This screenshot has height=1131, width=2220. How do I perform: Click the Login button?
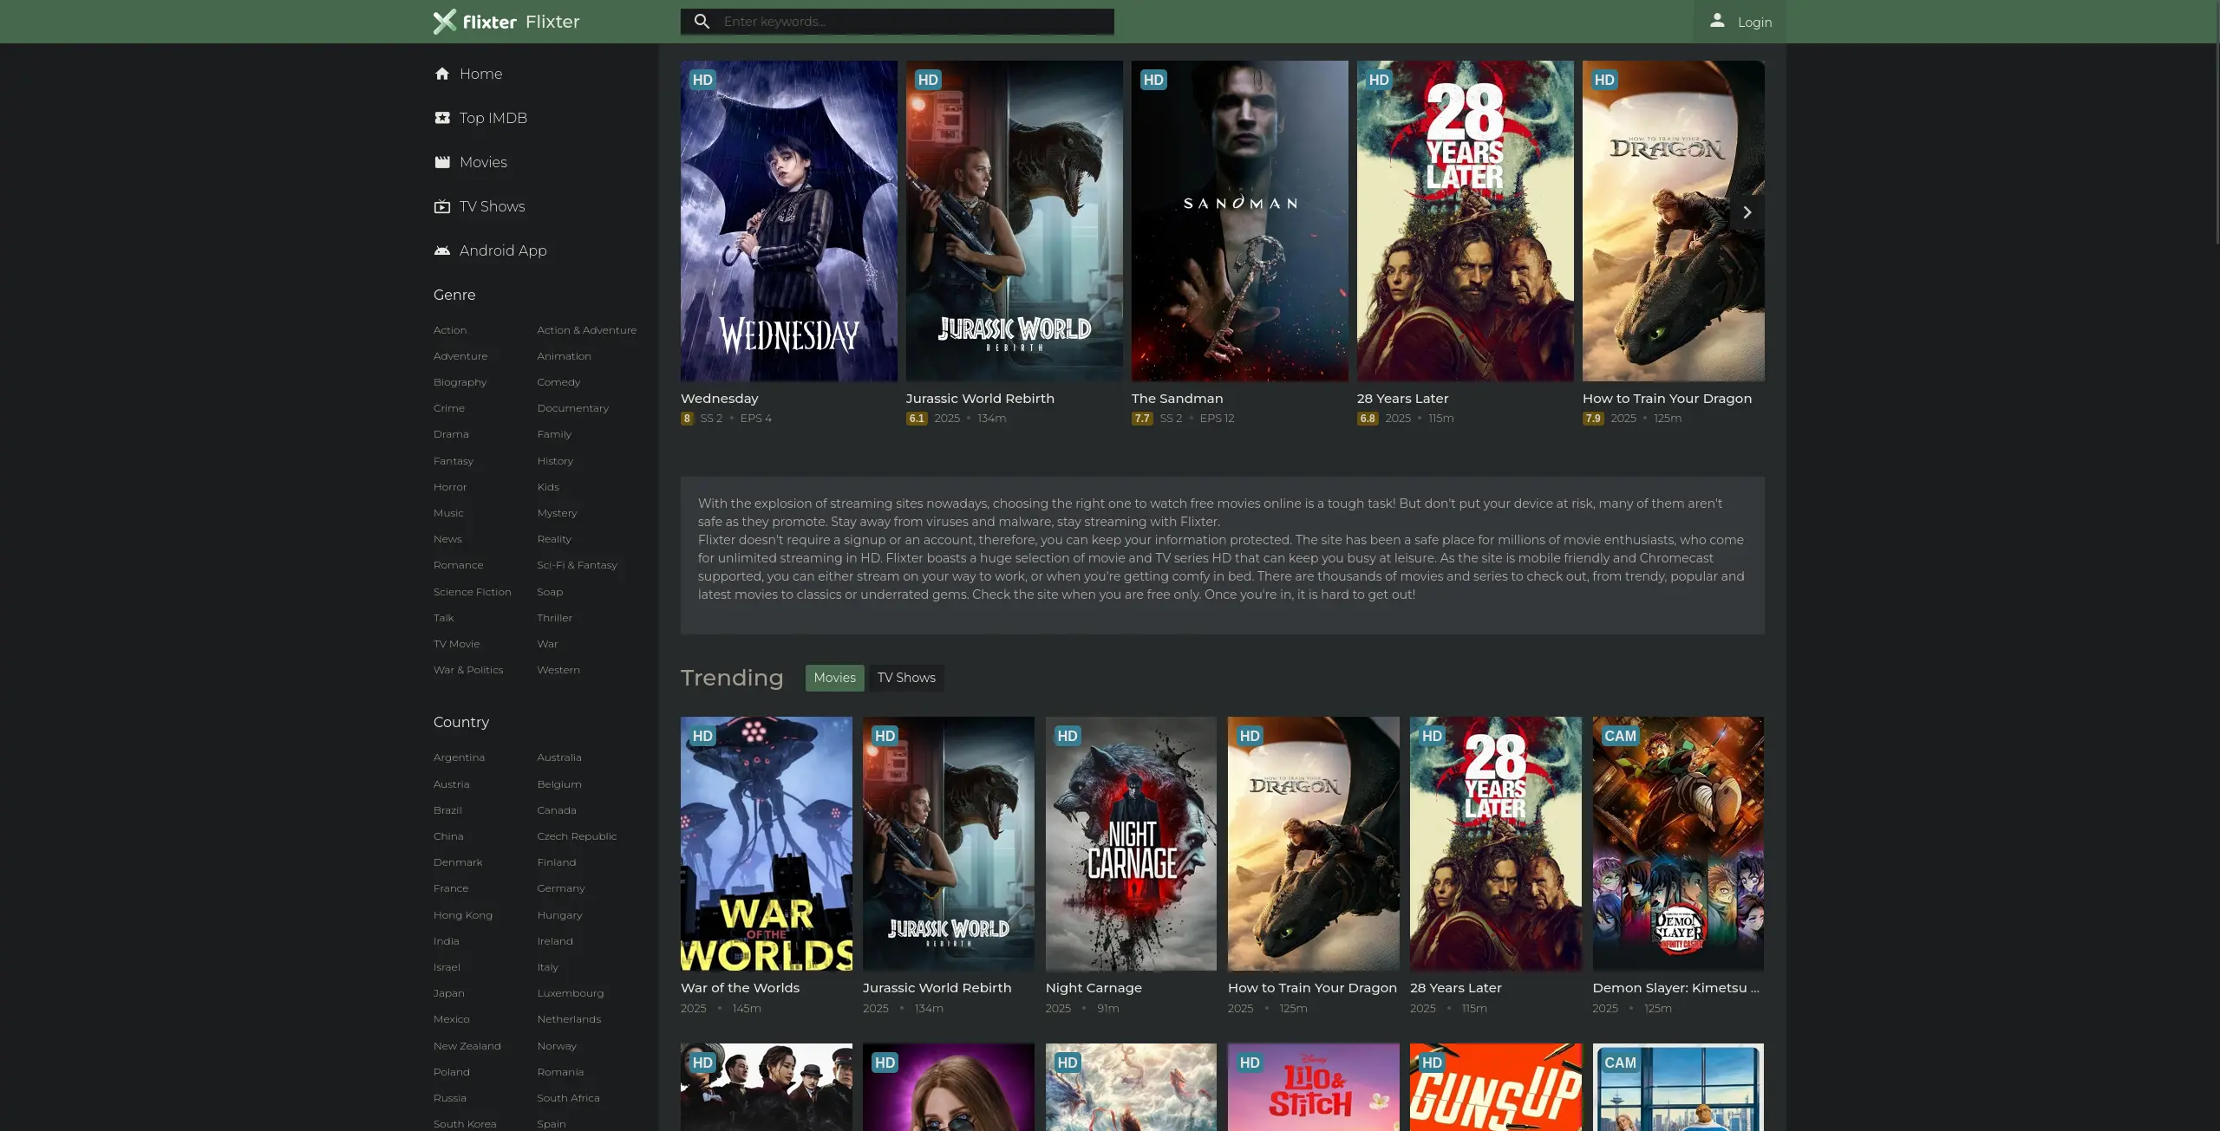(x=1740, y=22)
